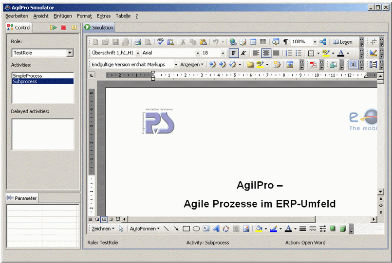Screen dimensions: 392x263
Task: Open the AutoFormen dropdown menu
Action: click(x=145, y=228)
